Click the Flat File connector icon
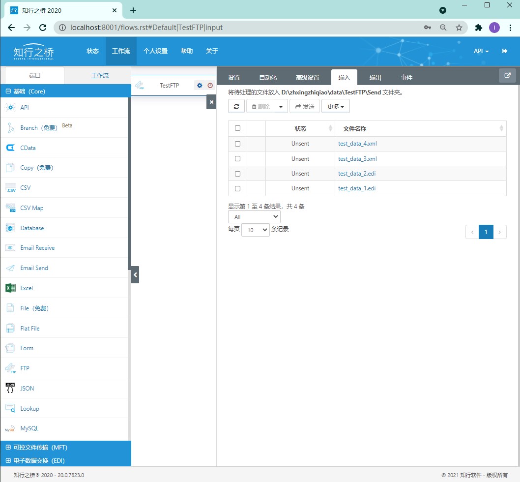The width and height of the screenshot is (520, 482). click(10, 329)
